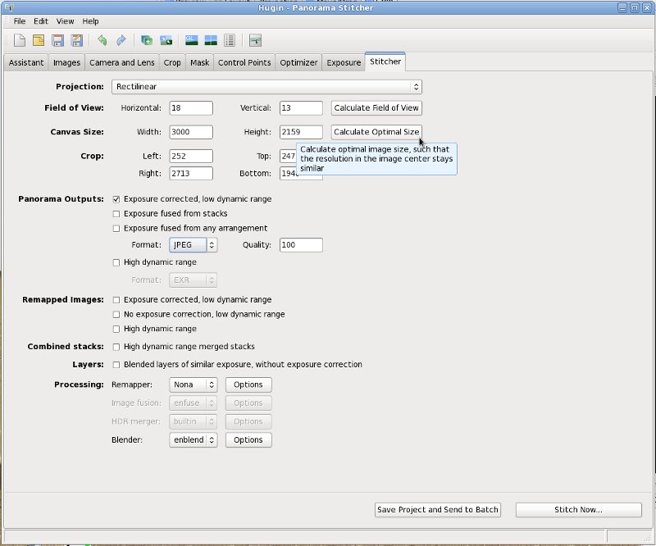Click the application icon in title bar

point(9,7)
